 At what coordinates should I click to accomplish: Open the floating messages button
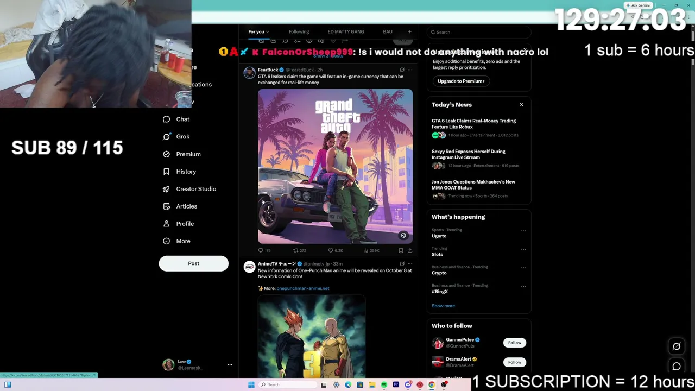click(677, 367)
